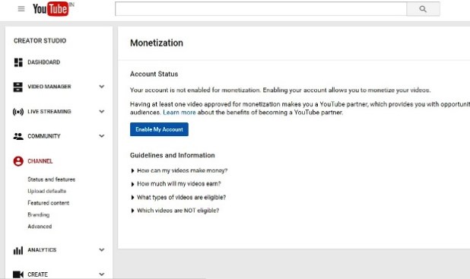Expand 'What types of videos are eligible?'
470x279 pixels.
point(179,198)
